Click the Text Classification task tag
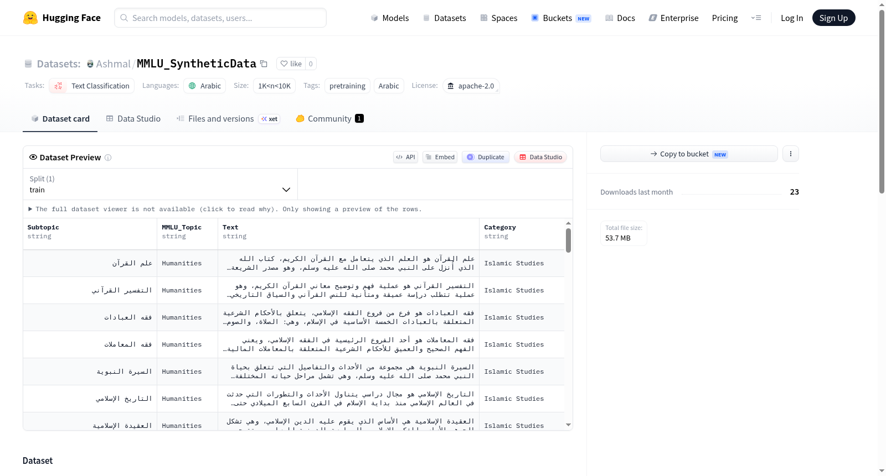Image resolution: width=886 pixels, height=476 pixels. pos(92,86)
